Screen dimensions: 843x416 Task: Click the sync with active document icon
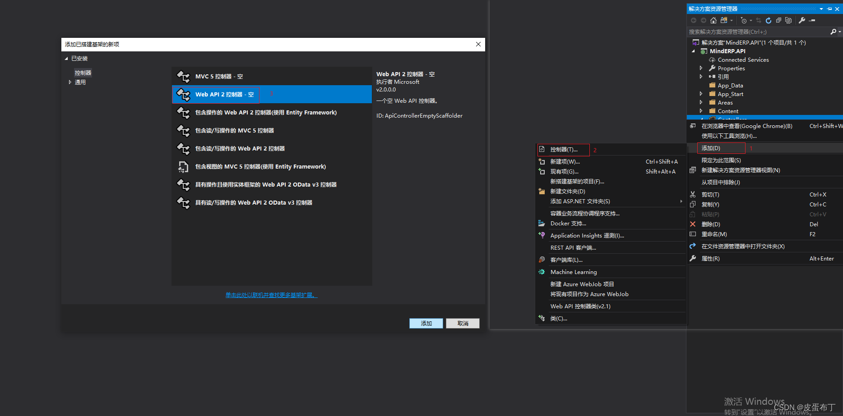[759, 20]
